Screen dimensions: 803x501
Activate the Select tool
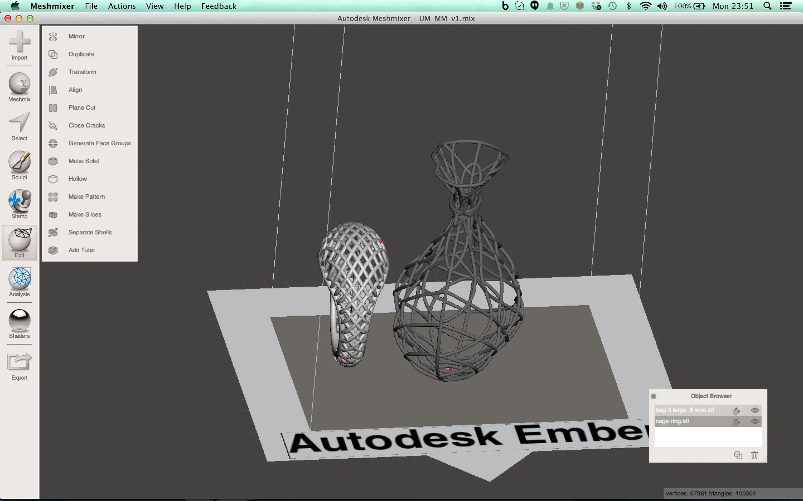coord(19,127)
